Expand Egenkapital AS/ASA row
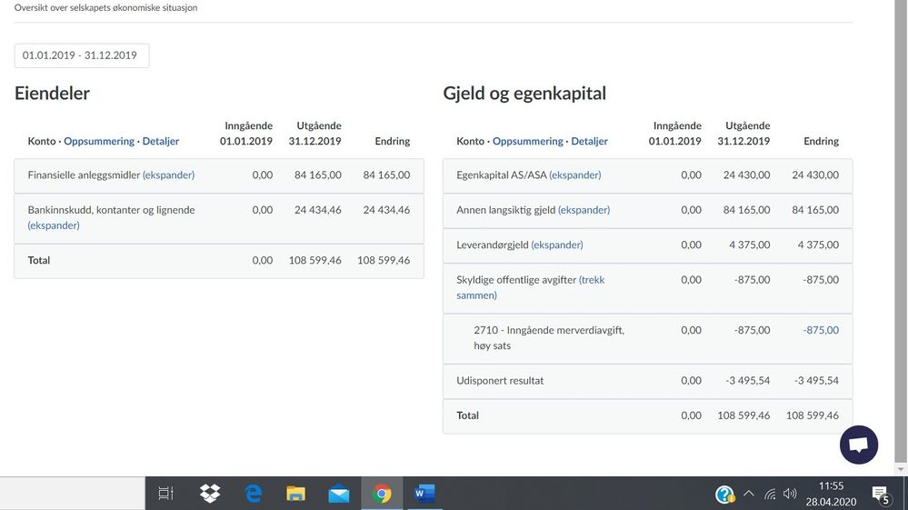The height and width of the screenshot is (510, 908). point(575,175)
